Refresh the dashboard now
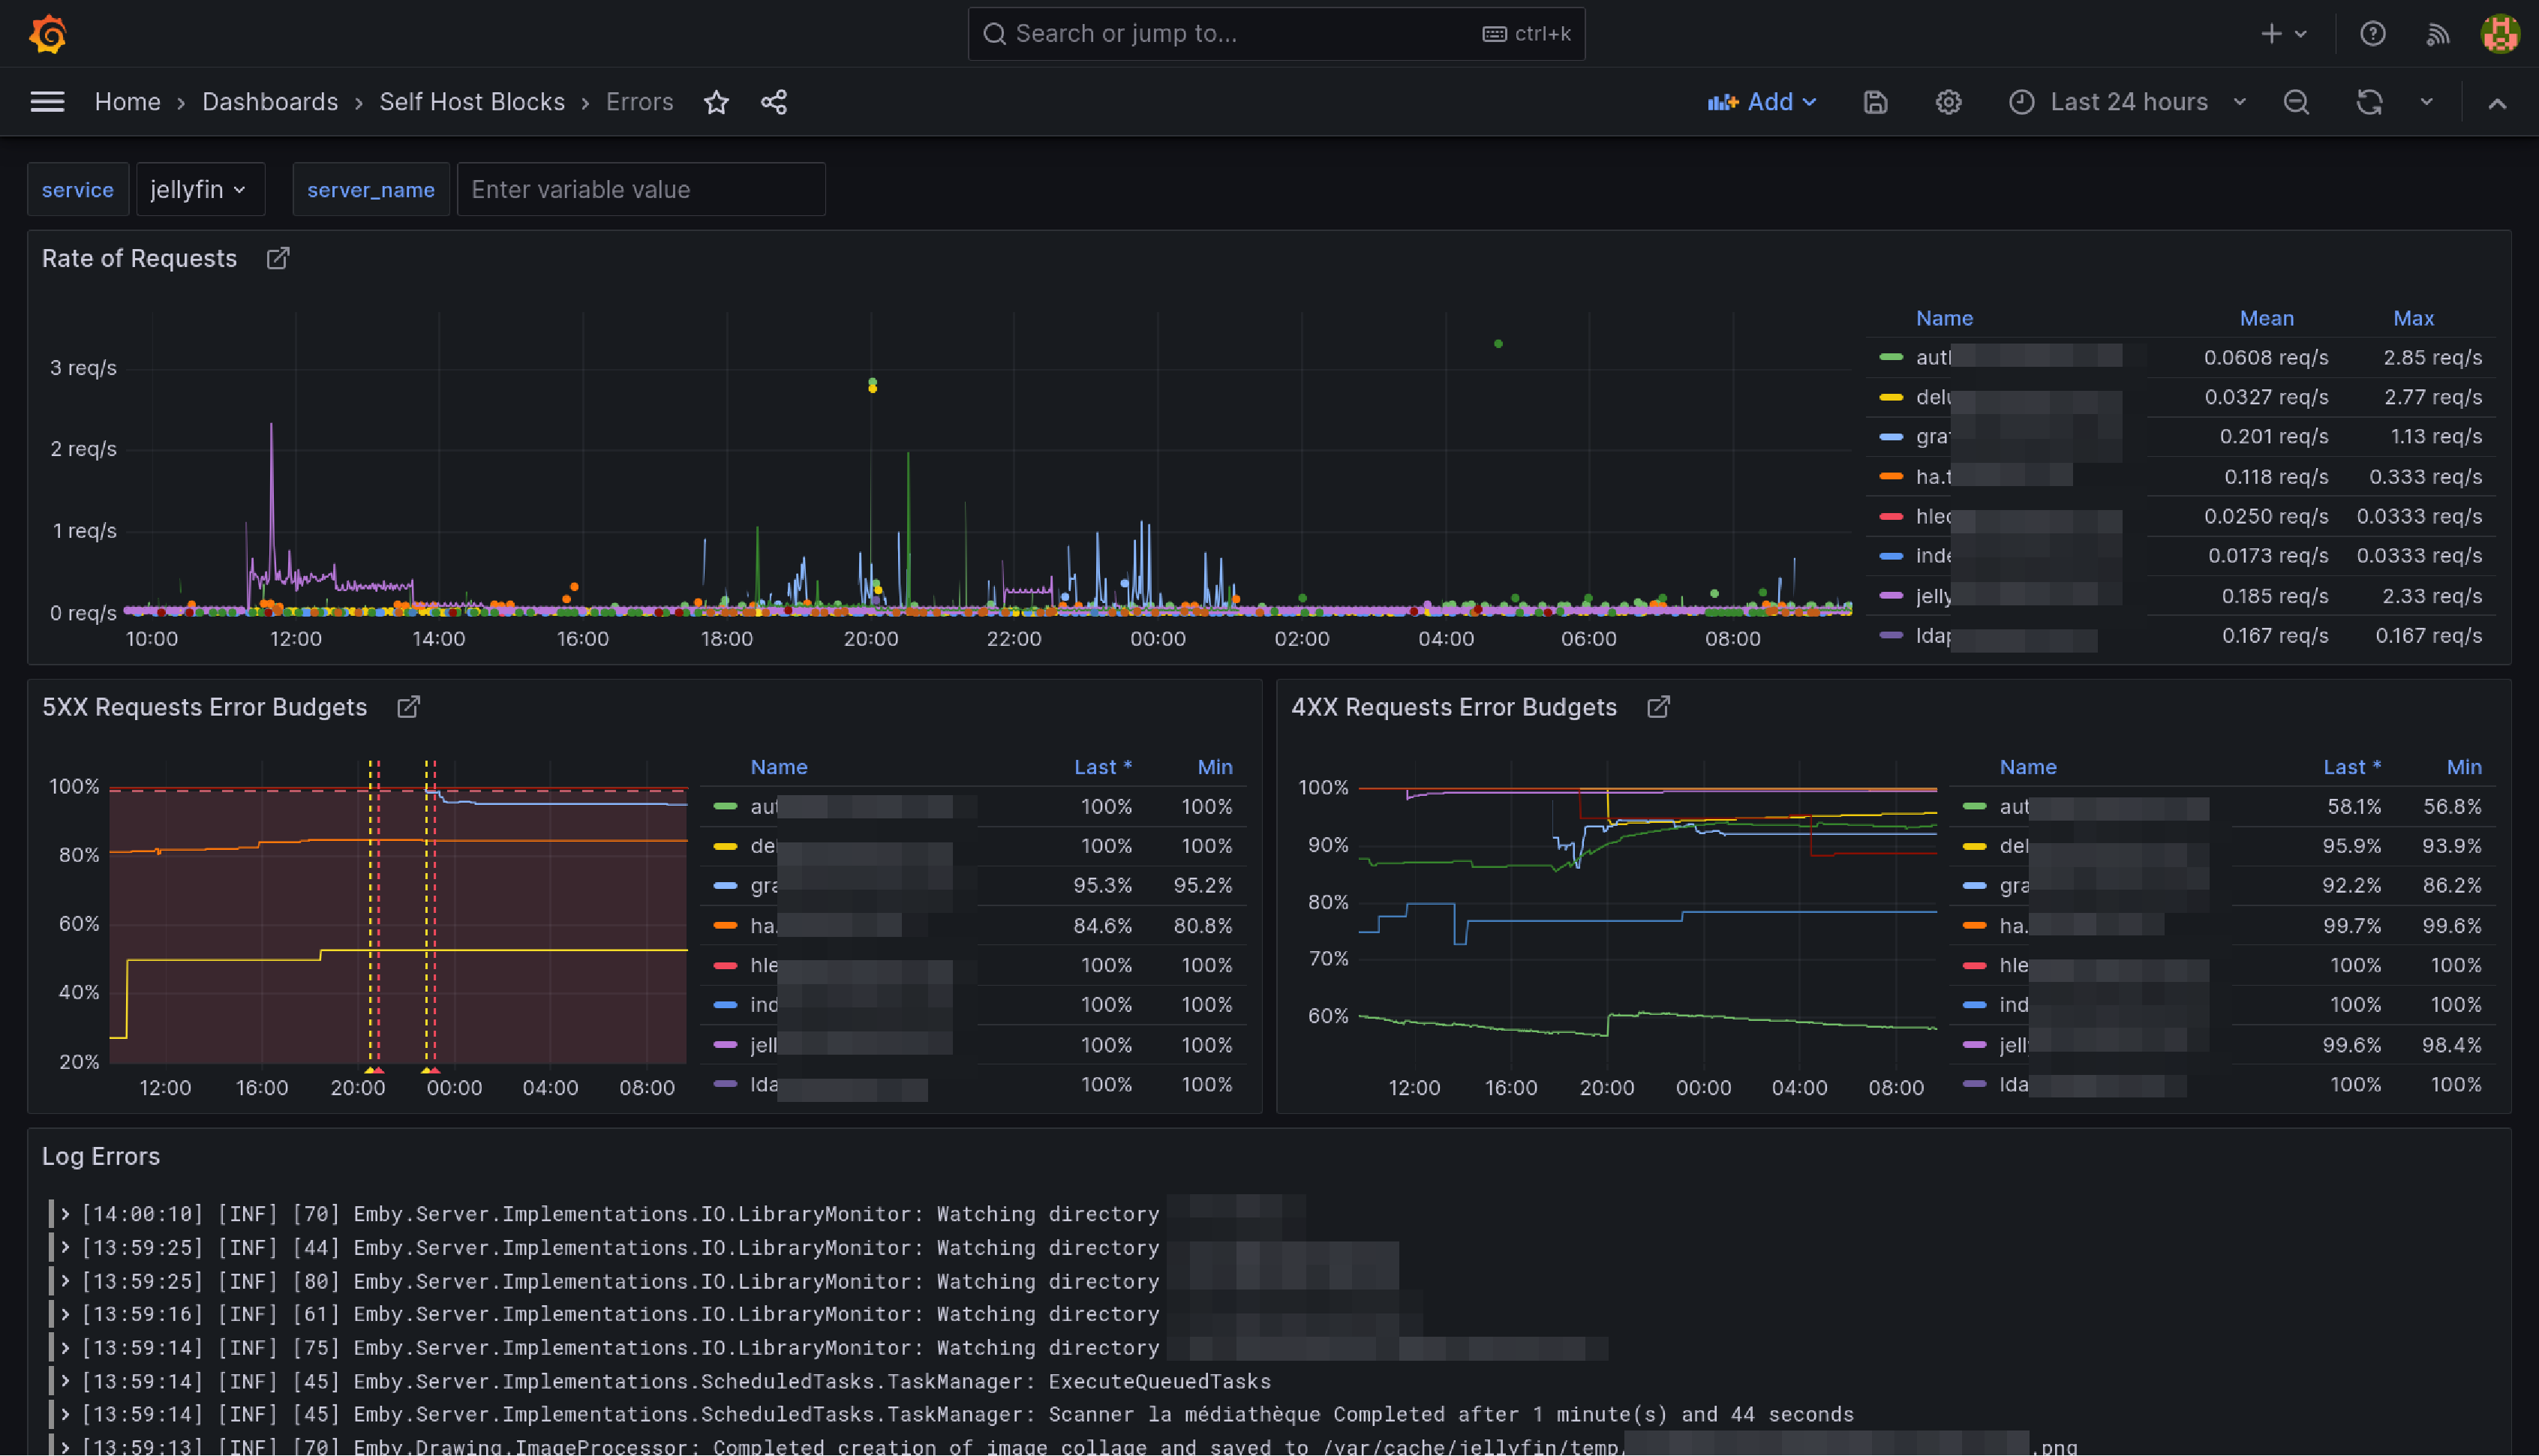2539x1456 pixels. pyautogui.click(x=2369, y=102)
